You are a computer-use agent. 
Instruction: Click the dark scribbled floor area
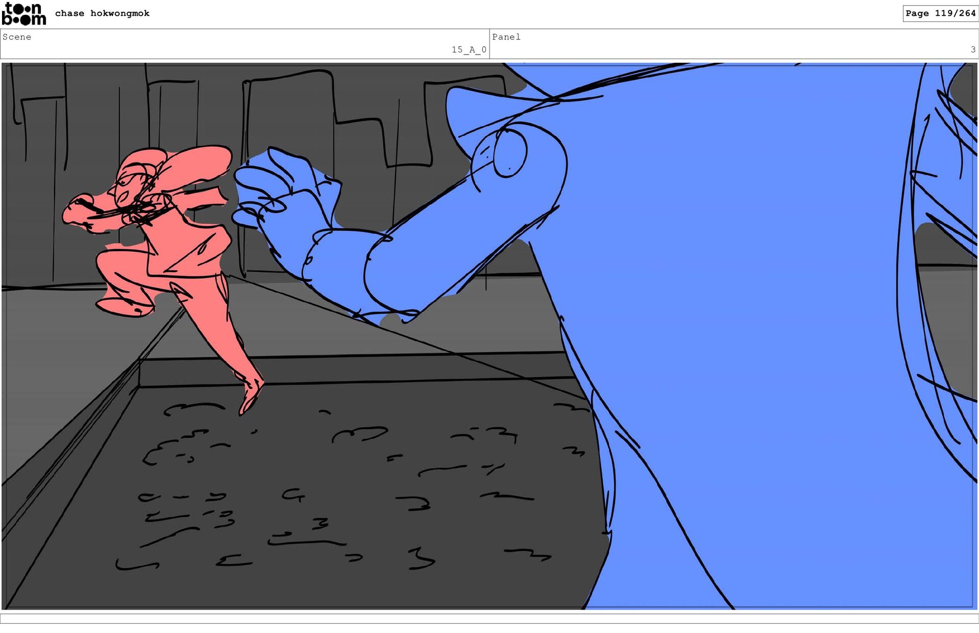[331, 499]
